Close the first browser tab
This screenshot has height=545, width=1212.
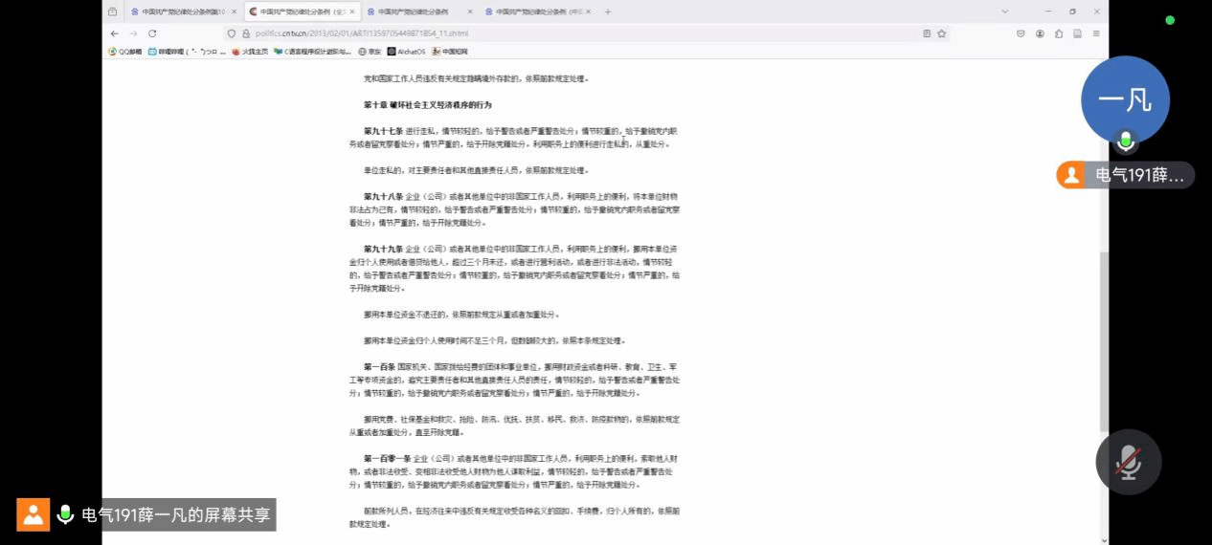(234, 11)
